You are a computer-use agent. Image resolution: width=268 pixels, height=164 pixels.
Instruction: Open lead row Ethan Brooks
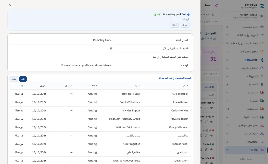click(100, 102)
